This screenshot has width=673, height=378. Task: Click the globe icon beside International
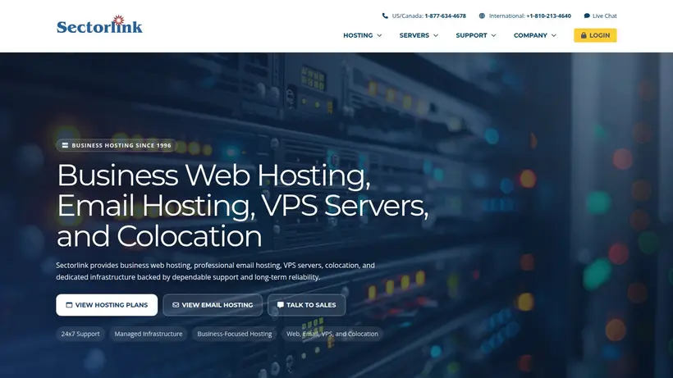pos(482,16)
